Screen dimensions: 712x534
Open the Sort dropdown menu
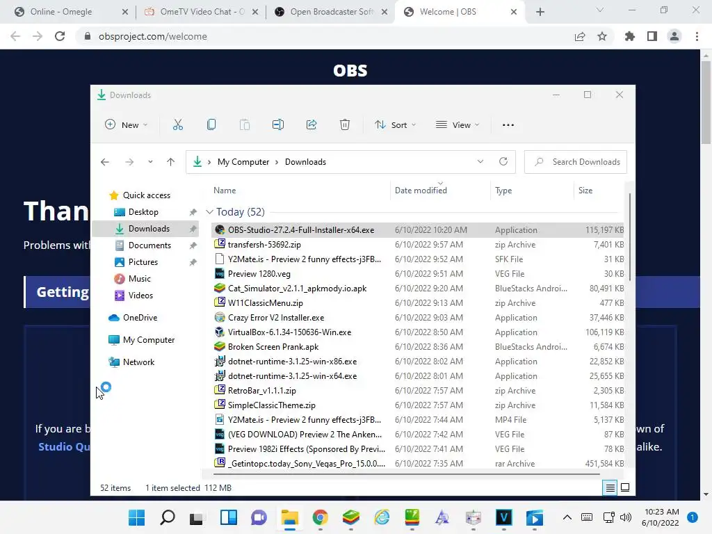tap(395, 125)
